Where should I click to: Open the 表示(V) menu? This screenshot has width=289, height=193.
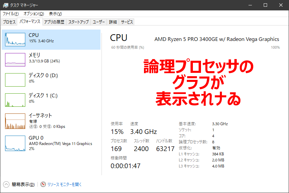coord(55,14)
